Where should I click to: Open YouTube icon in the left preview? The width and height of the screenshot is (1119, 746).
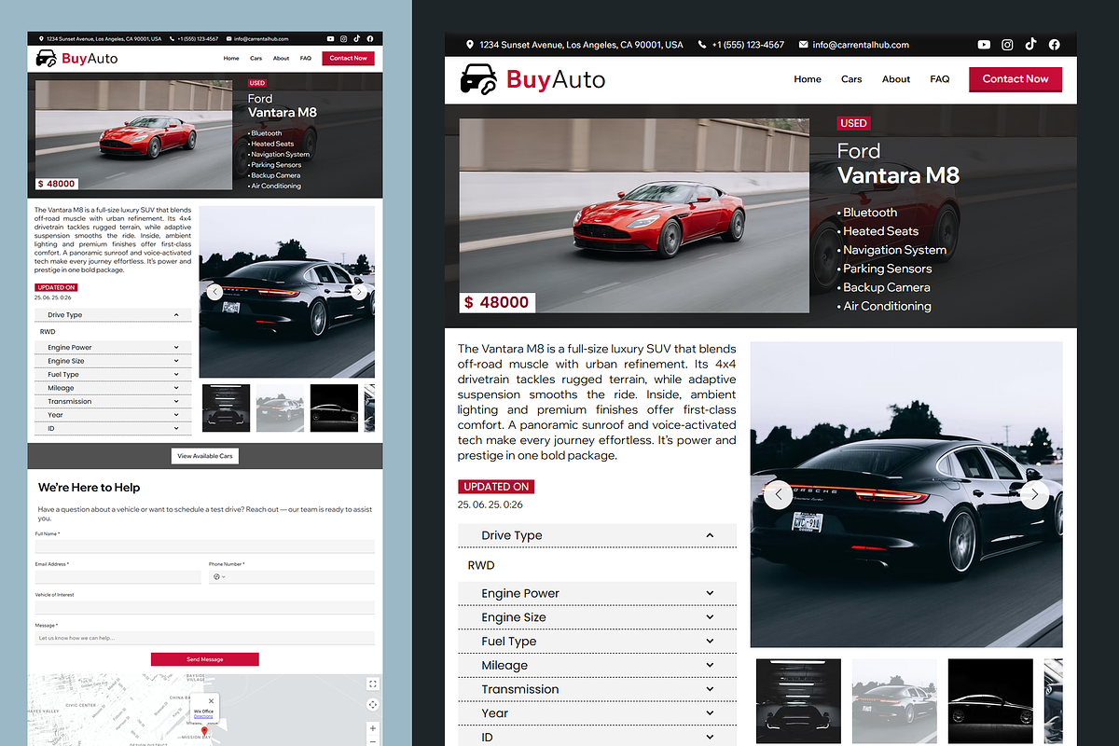point(331,39)
